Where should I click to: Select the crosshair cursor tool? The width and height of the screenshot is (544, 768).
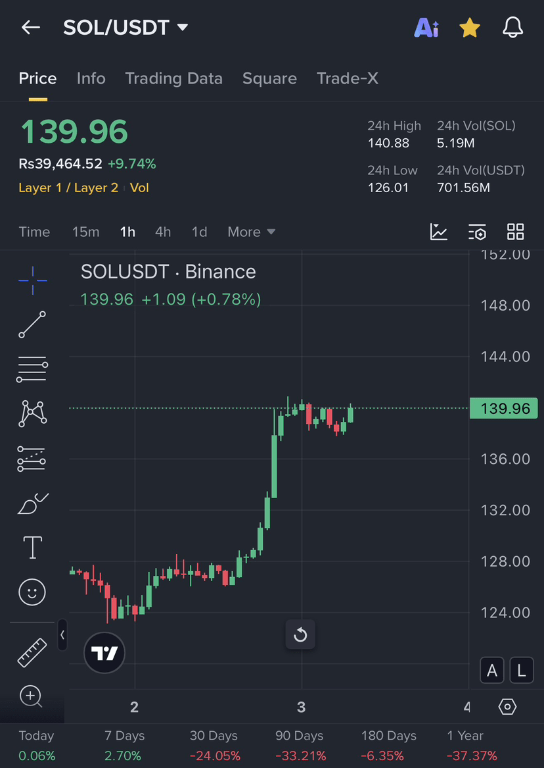[x=33, y=280]
